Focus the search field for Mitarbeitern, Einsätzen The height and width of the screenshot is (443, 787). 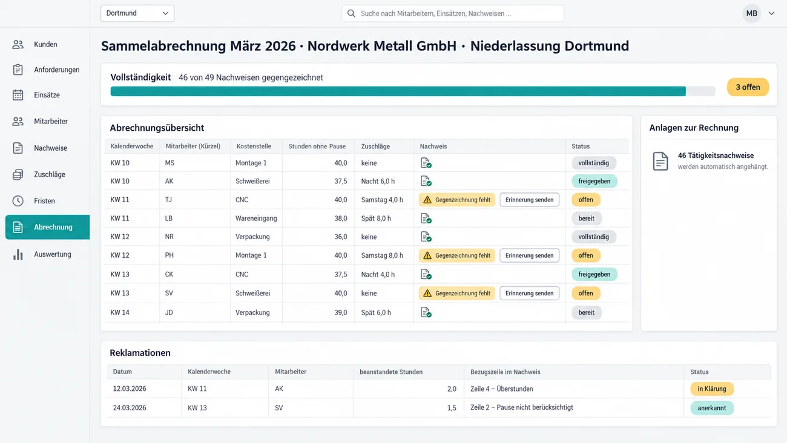(453, 13)
